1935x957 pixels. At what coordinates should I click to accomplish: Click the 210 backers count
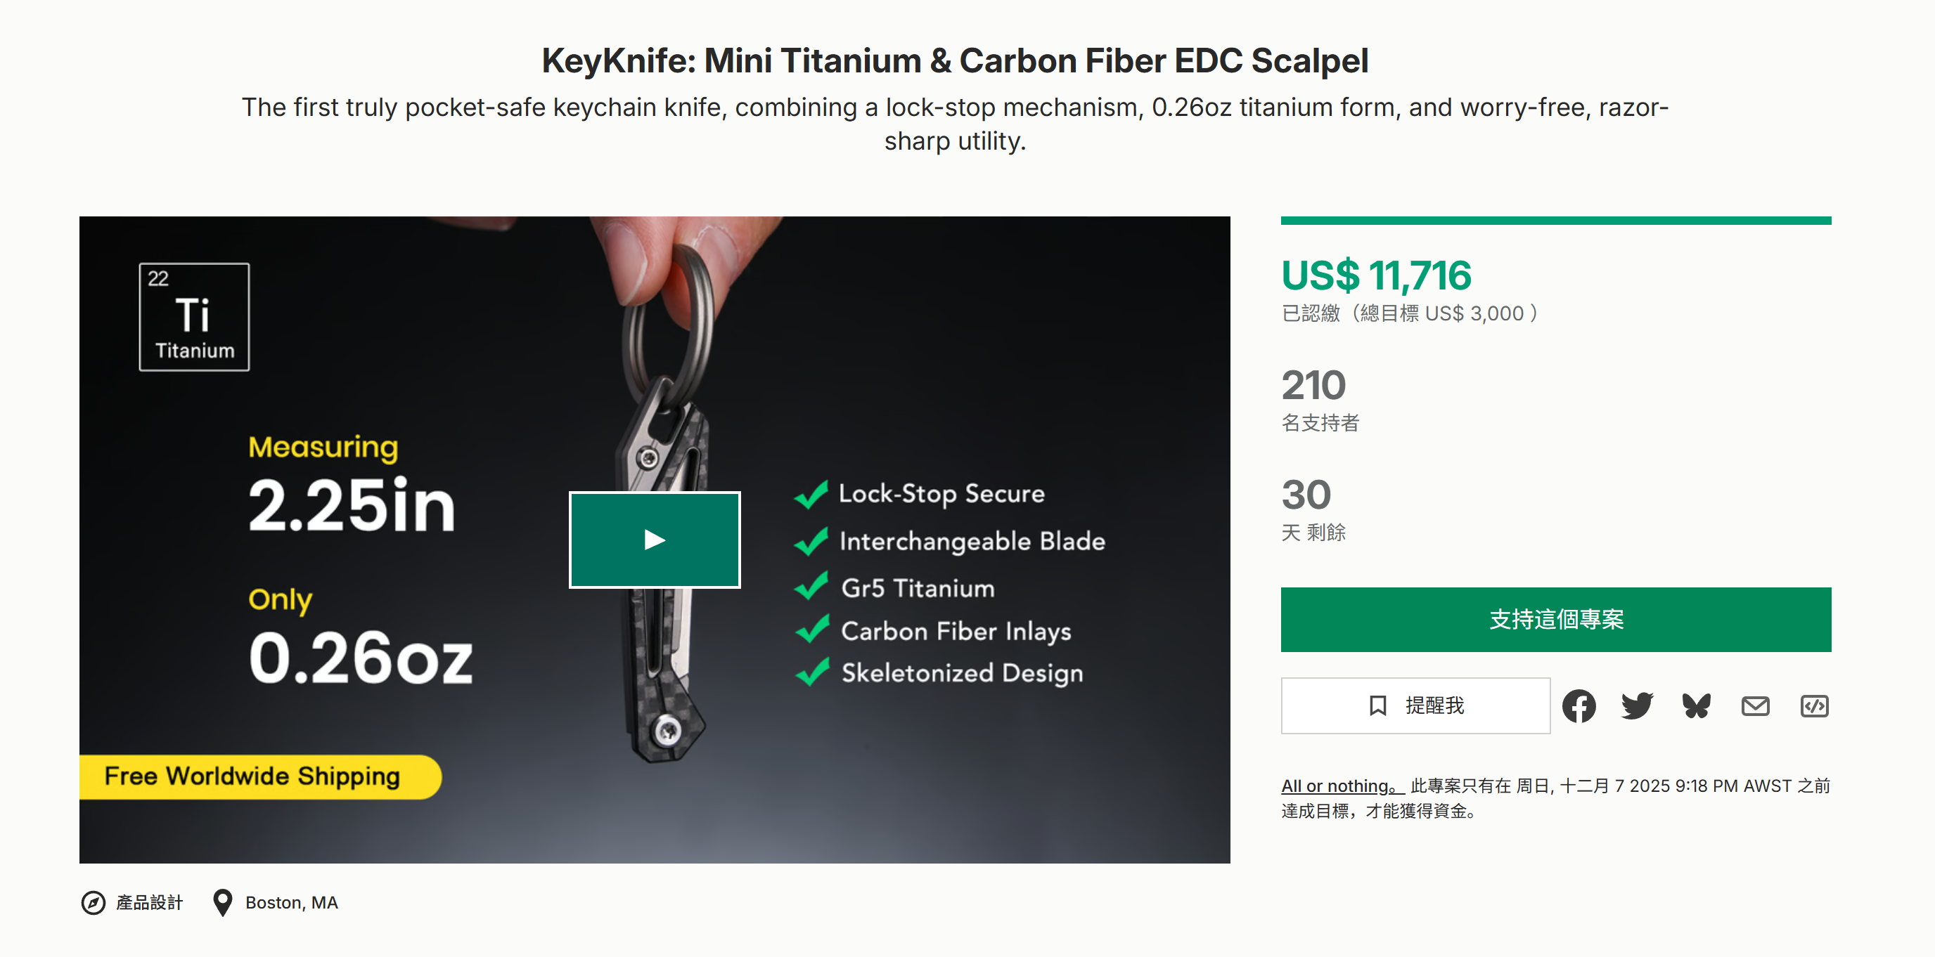click(1313, 385)
